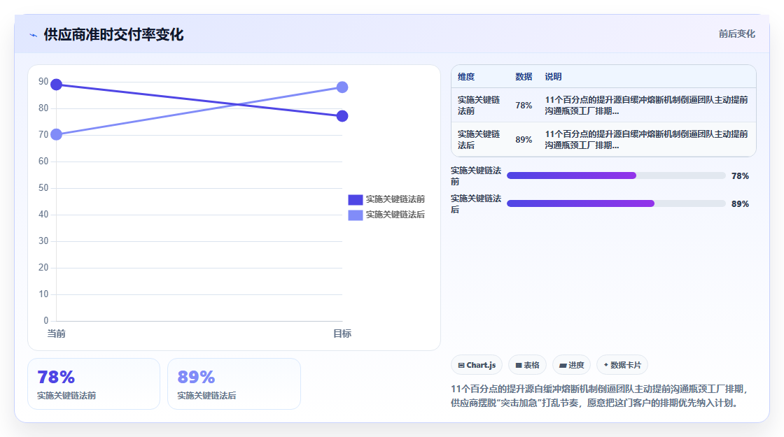
Task: Click the Chart.js tag icon
Action: [461, 365]
